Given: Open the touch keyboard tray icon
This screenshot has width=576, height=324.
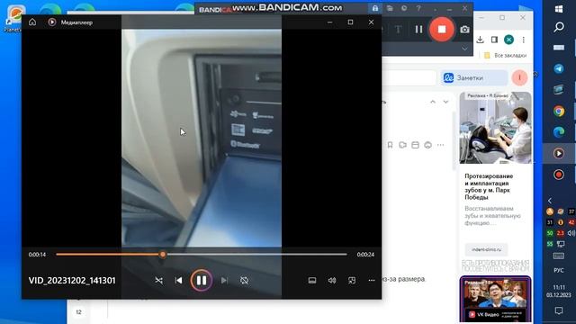Looking at the screenshot, I should tap(559, 256).
